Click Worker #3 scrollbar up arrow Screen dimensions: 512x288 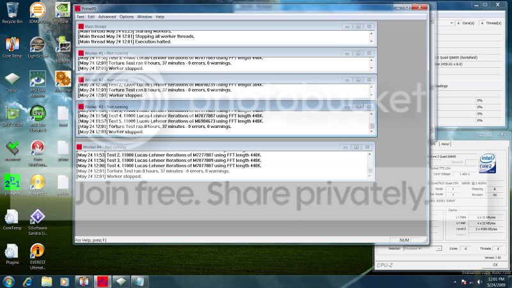point(371,114)
